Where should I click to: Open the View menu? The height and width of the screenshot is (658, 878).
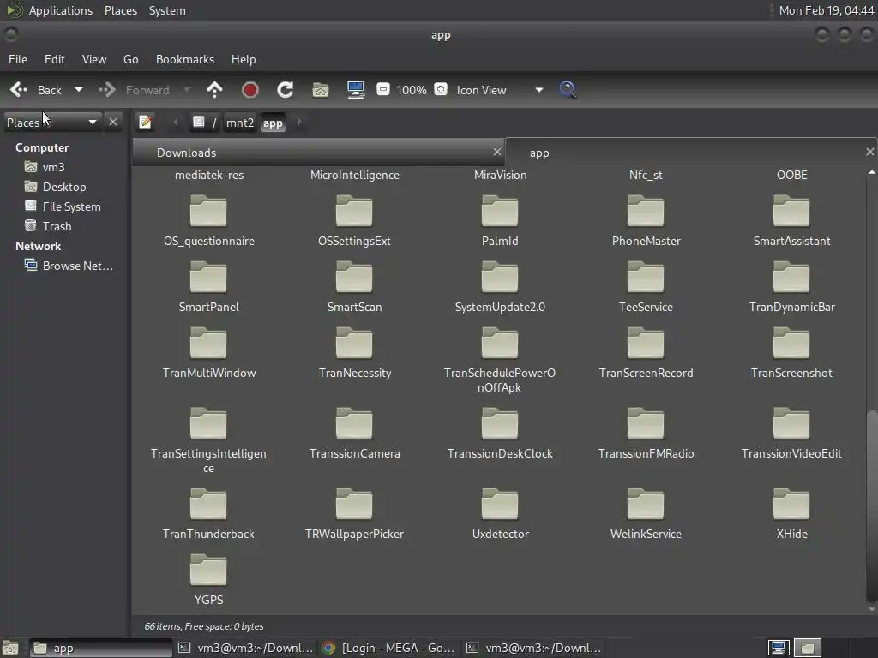[94, 59]
